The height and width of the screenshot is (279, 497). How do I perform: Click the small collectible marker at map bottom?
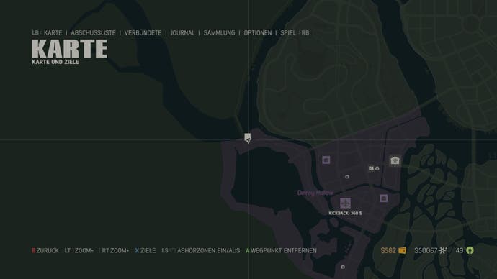pos(343,267)
